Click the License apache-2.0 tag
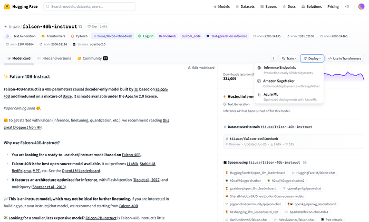 (89, 44)
